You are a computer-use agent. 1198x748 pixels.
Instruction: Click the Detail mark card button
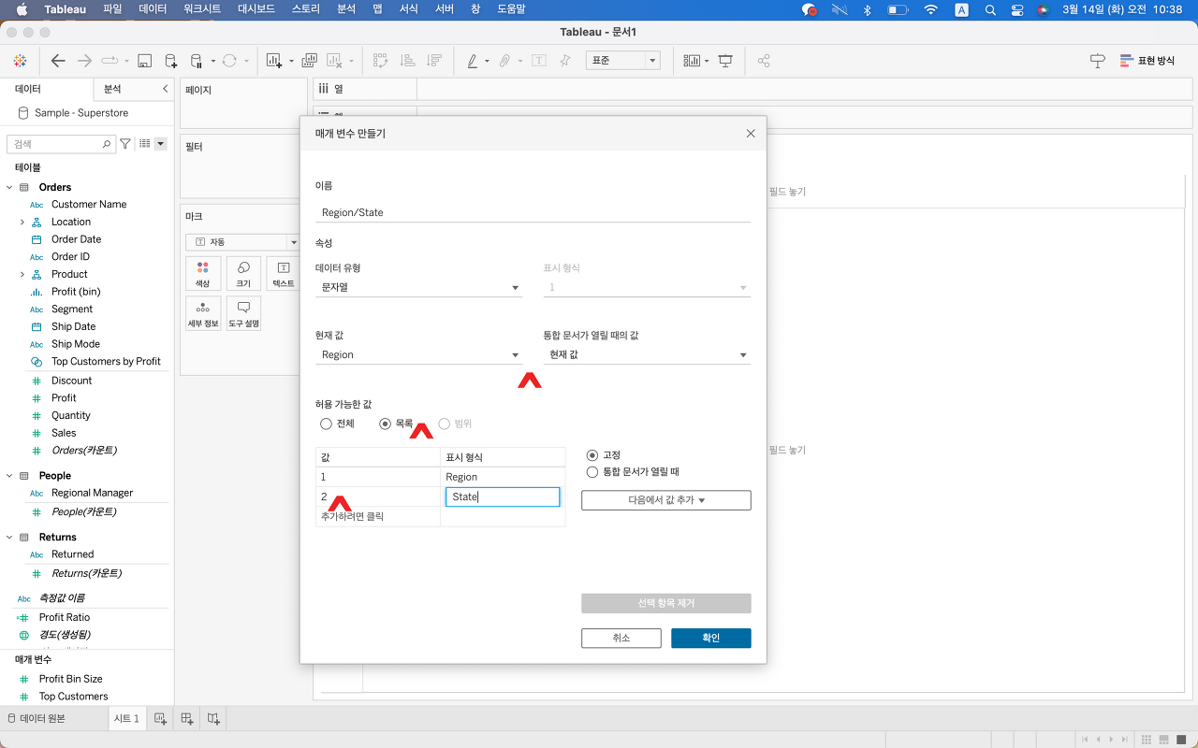pos(203,313)
